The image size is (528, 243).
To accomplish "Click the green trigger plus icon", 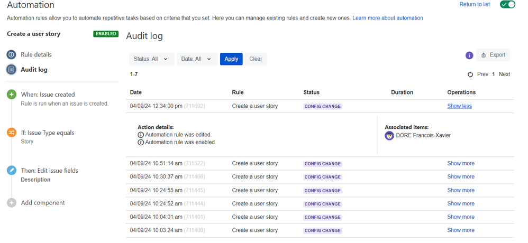I will [x=12, y=95].
